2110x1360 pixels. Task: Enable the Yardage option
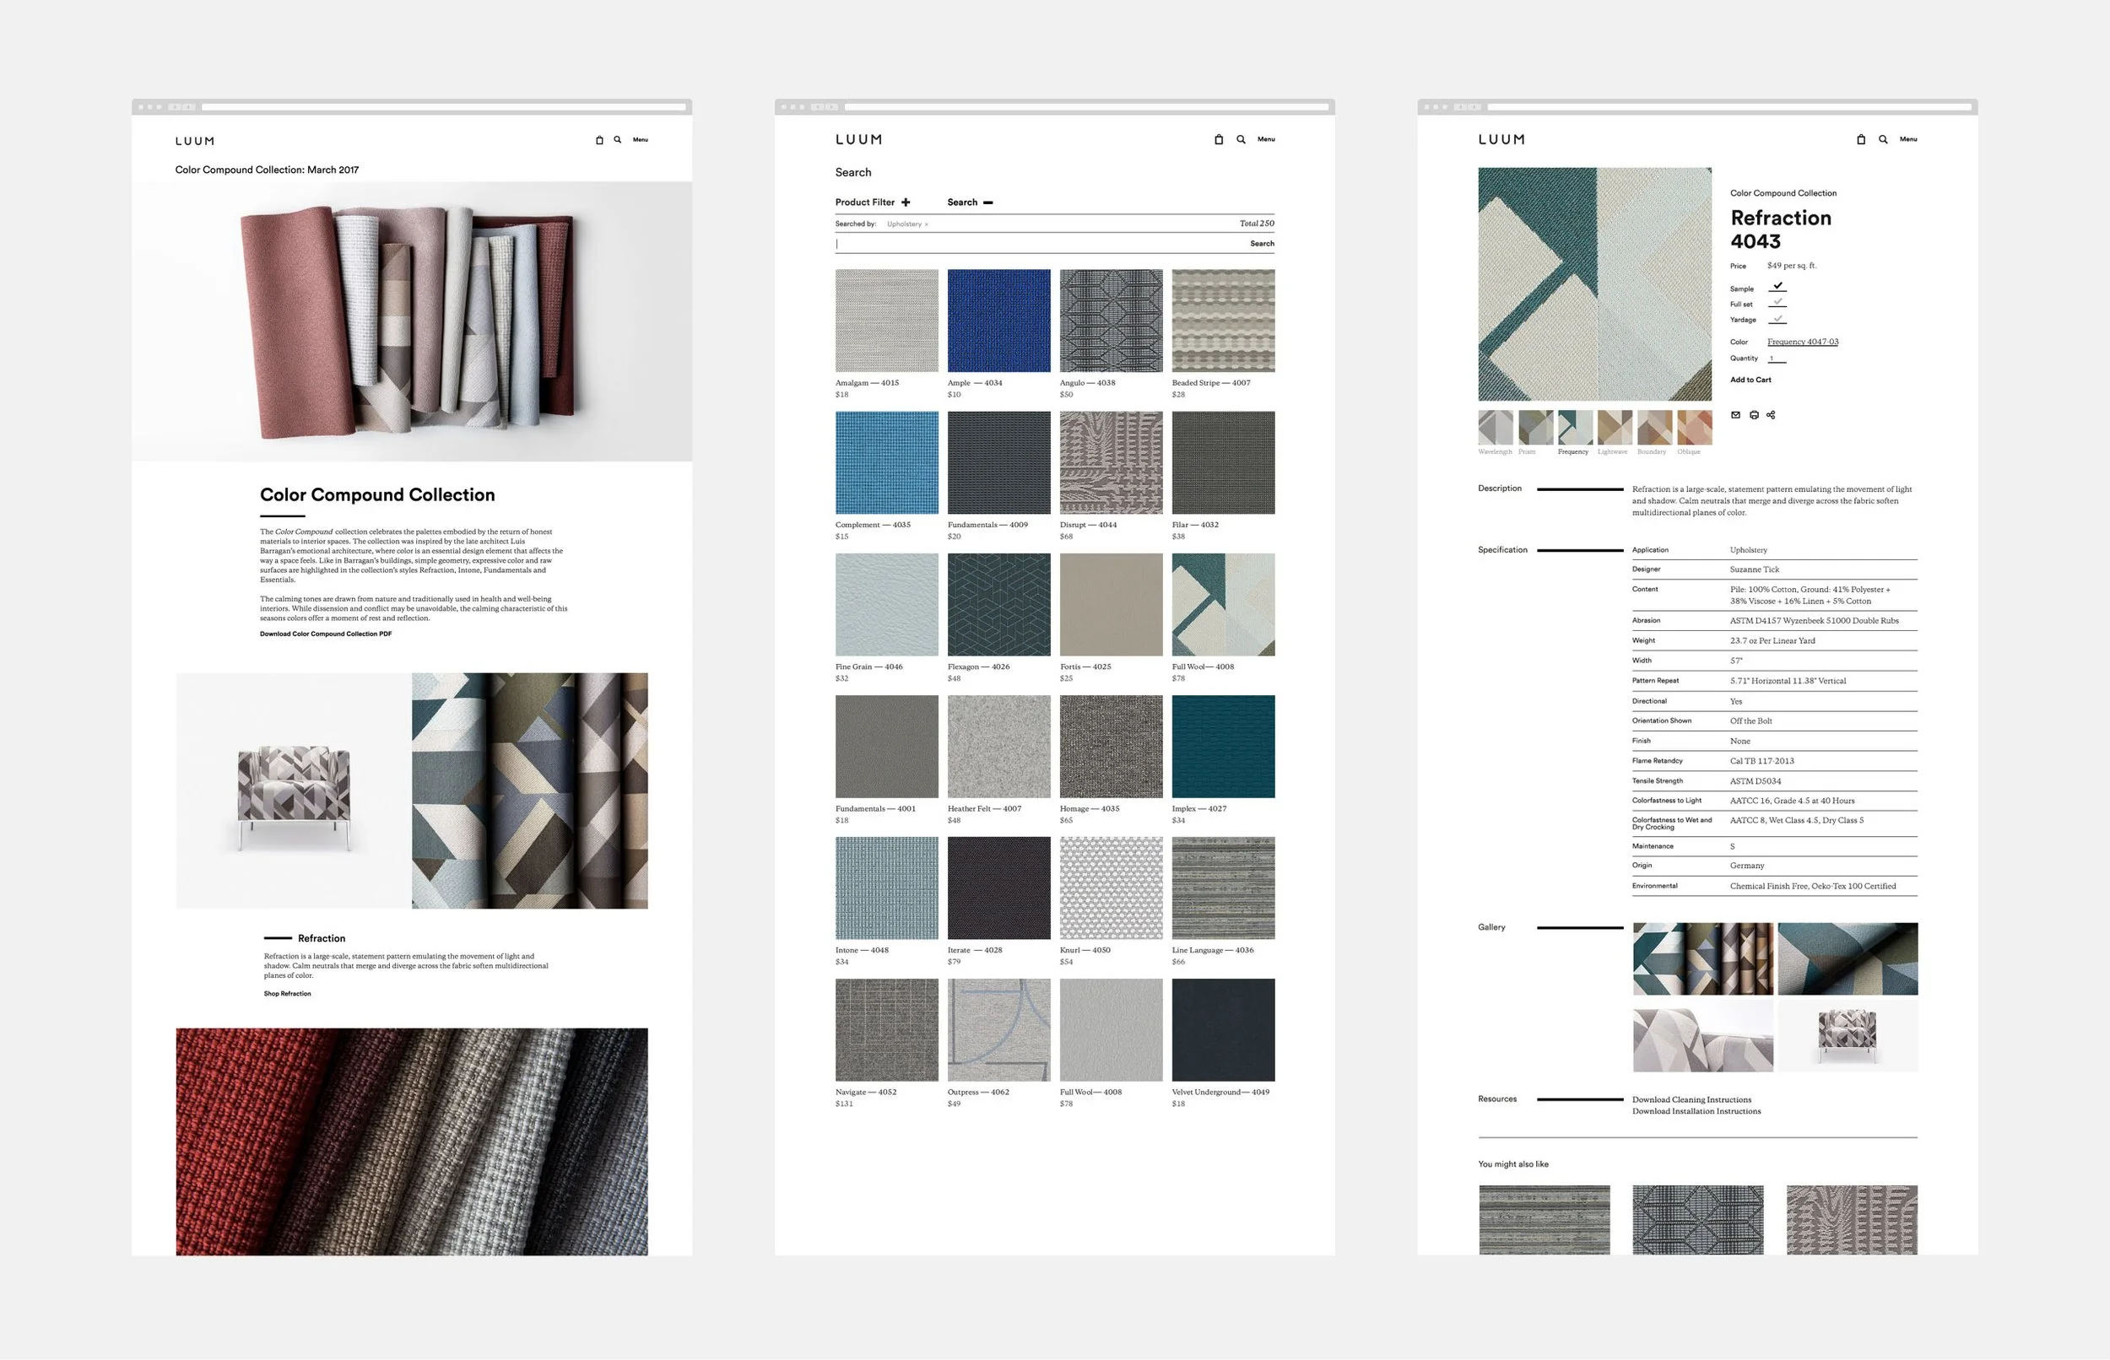click(x=1777, y=319)
